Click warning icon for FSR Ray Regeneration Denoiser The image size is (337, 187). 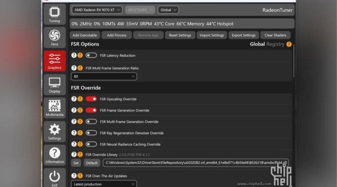[x=80, y=133]
